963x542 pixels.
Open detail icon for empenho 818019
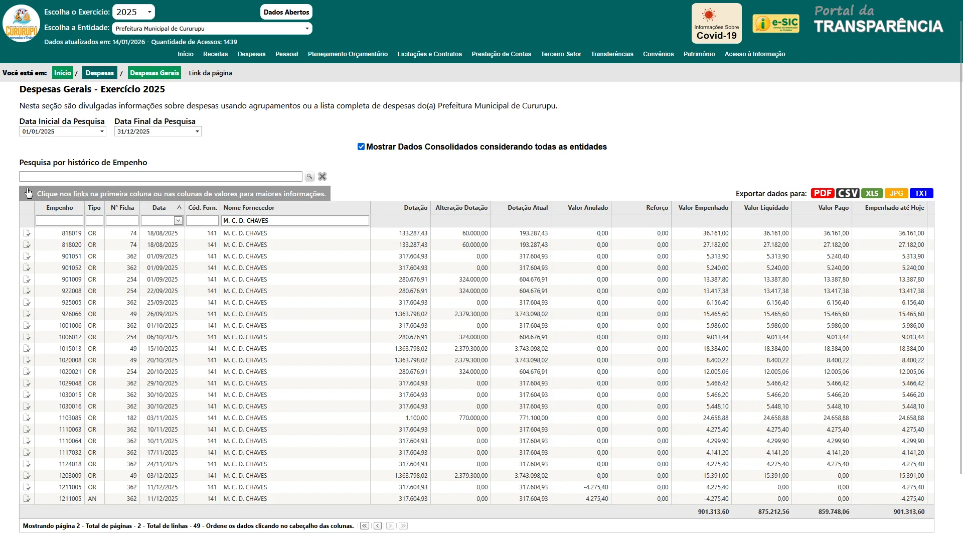click(x=27, y=233)
